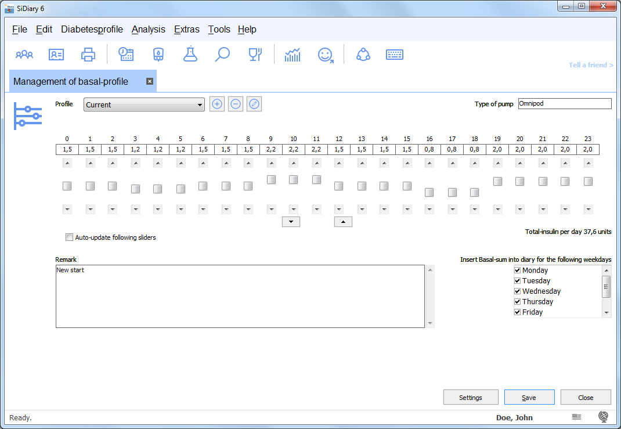Click the blood glucose meter icon
This screenshot has width=621, height=429.
(158, 55)
